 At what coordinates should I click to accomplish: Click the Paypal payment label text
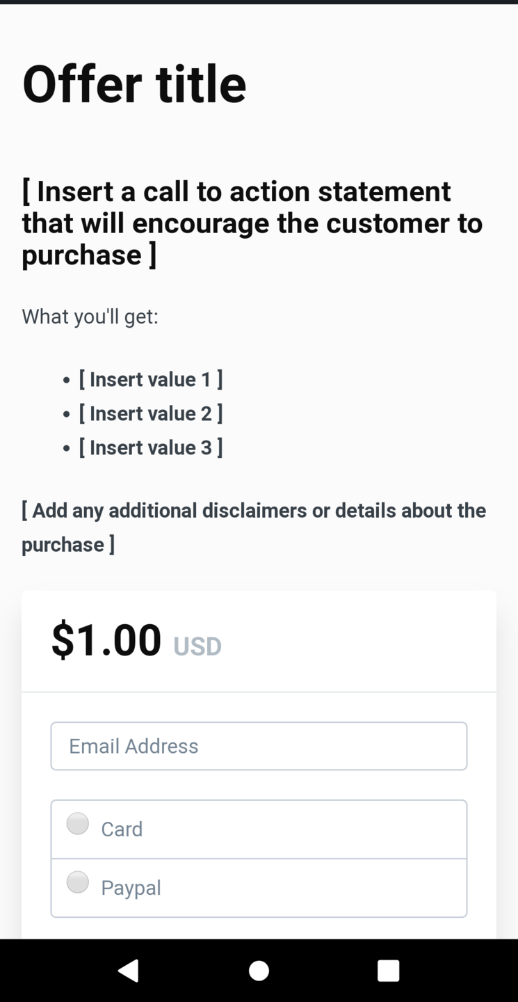(131, 888)
